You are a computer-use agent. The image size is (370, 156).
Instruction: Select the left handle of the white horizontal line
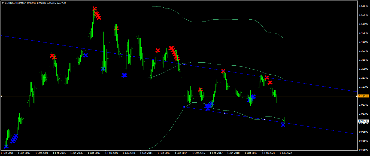[x=1, y=96]
